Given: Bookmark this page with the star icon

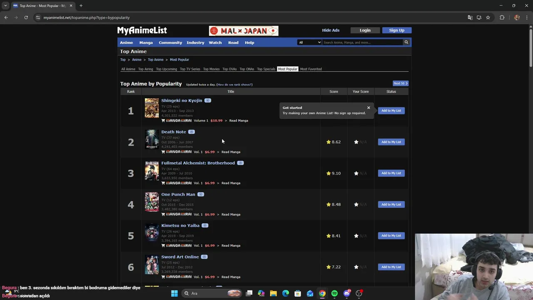Looking at the screenshot, I should click(488, 17).
